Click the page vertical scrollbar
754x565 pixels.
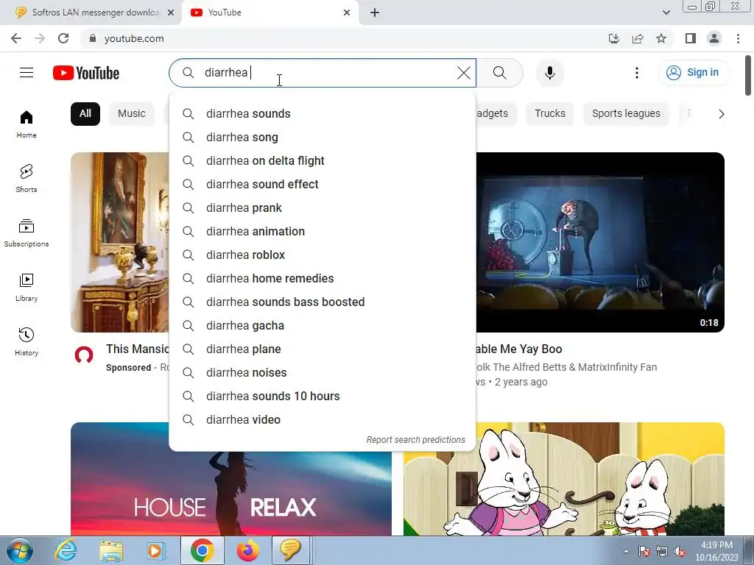[748, 76]
